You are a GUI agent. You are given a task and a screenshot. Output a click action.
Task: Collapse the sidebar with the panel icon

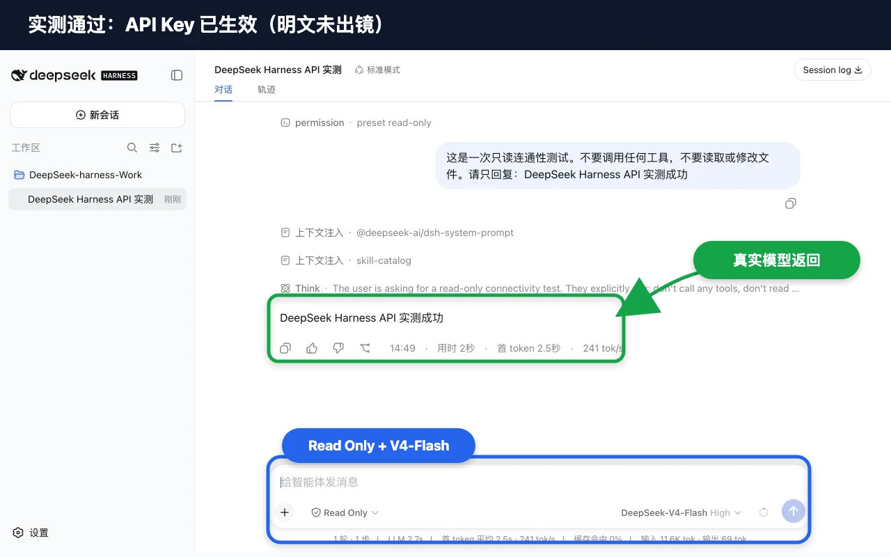[177, 75]
